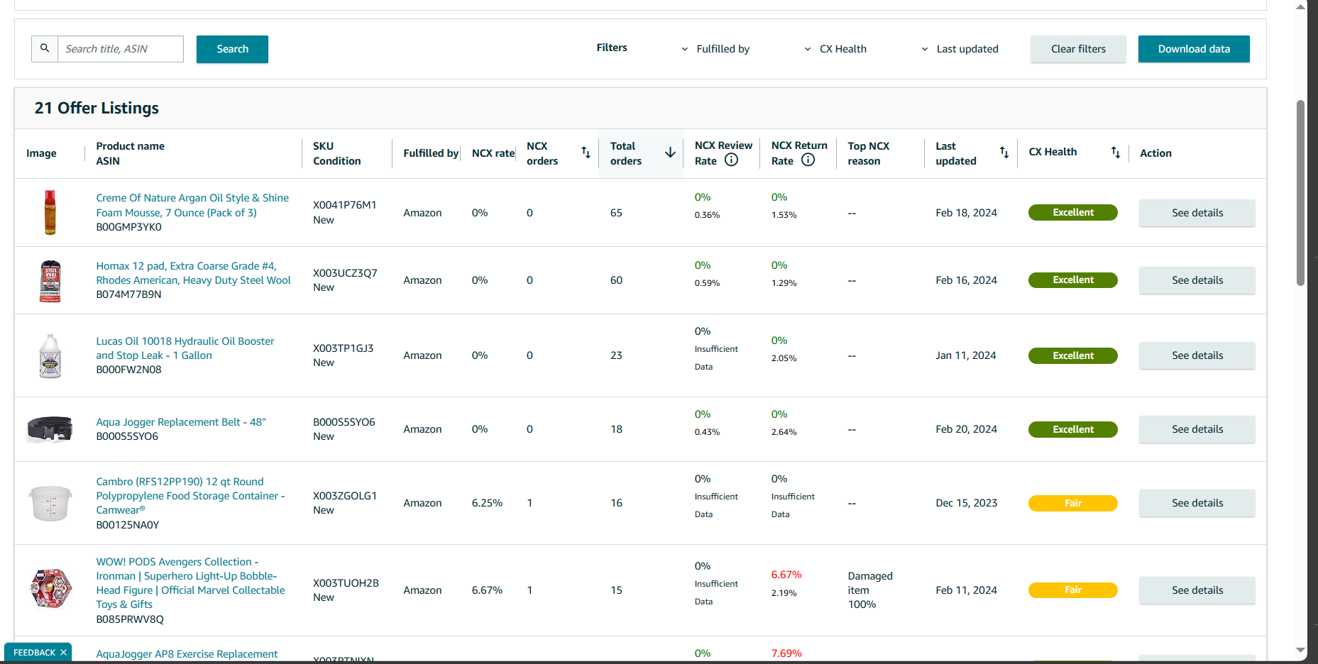The width and height of the screenshot is (1318, 664).
Task: Open NCX Return Rate info icon
Action: [x=808, y=160]
